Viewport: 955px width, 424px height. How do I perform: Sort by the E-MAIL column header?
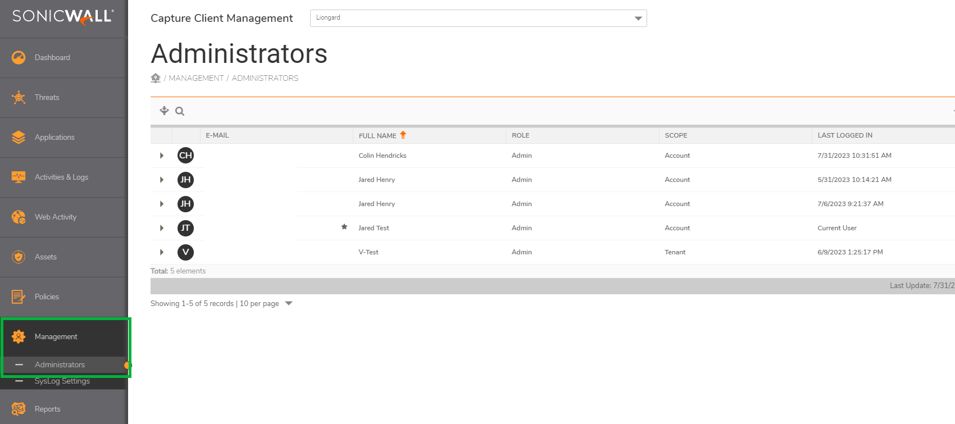click(x=276, y=135)
